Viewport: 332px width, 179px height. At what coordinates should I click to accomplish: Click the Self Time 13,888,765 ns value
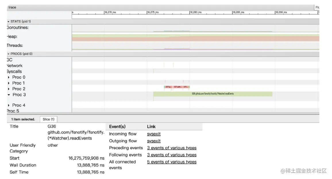click(x=91, y=172)
